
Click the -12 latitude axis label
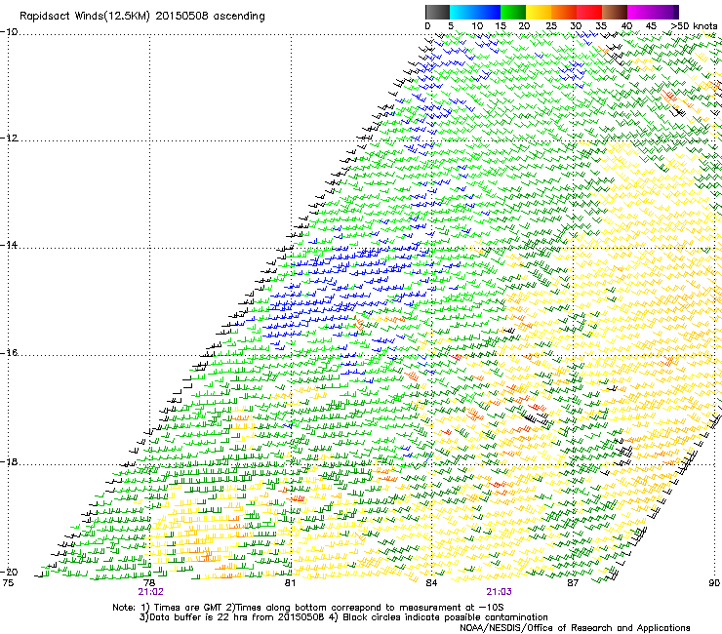click(x=9, y=139)
